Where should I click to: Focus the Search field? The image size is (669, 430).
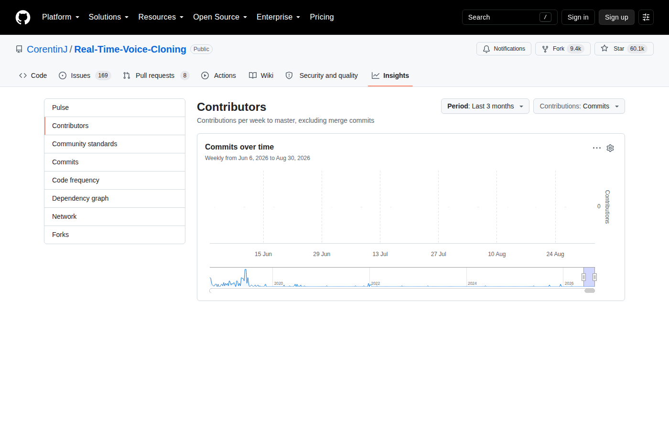pyautogui.click(x=509, y=17)
